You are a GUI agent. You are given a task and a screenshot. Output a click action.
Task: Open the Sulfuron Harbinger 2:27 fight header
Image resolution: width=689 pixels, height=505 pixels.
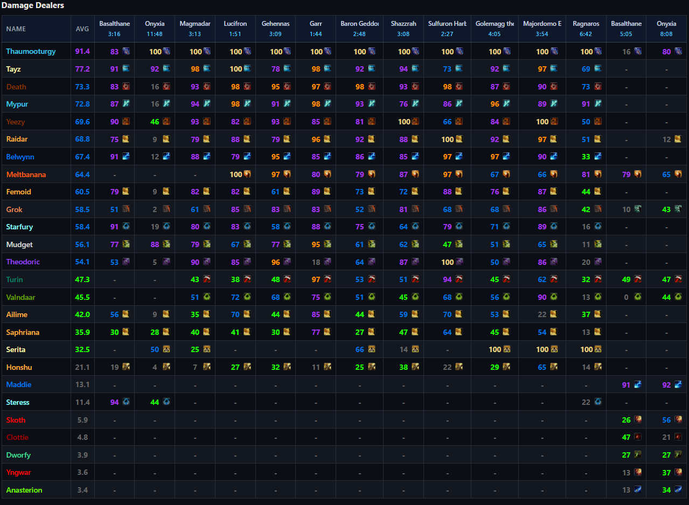447,29
